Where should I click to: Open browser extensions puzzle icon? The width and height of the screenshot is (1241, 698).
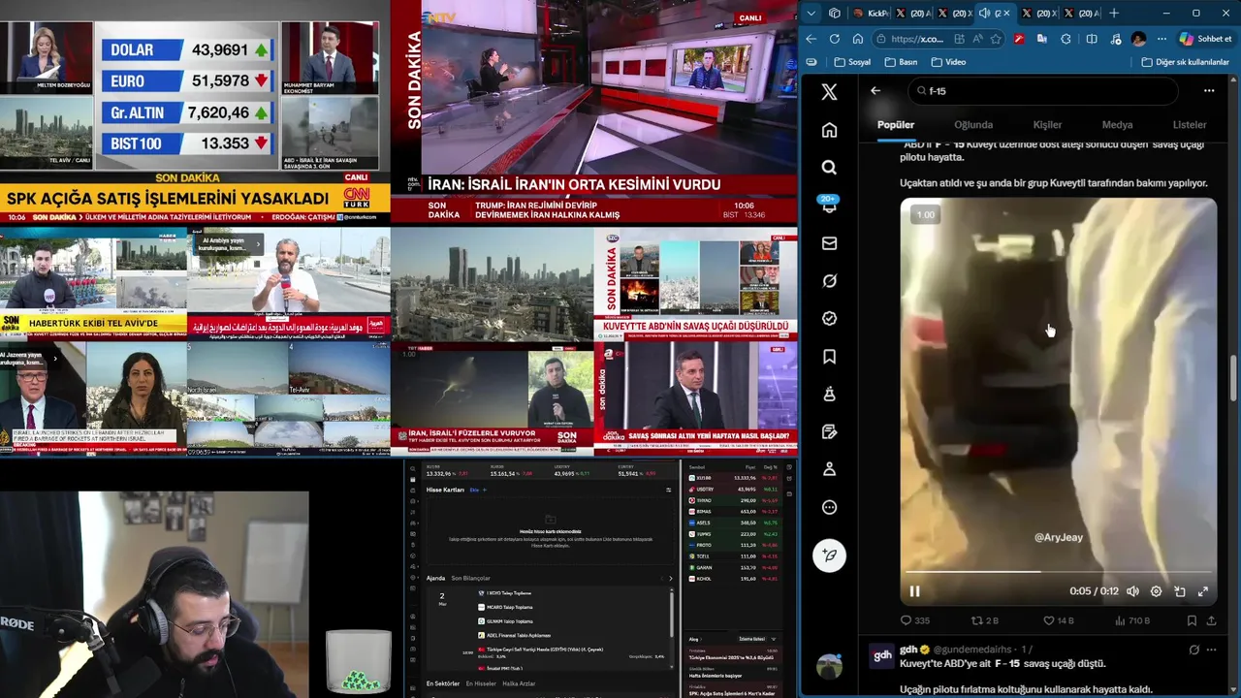coord(1066,39)
